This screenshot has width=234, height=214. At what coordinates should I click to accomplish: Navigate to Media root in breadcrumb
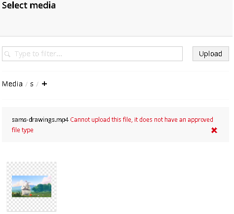(12, 84)
